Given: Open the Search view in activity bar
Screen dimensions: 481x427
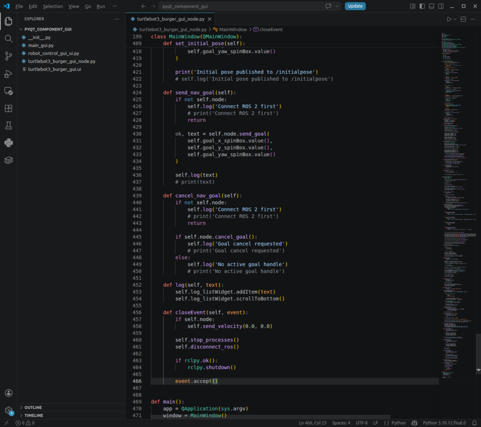Looking at the screenshot, I should coord(8,39).
